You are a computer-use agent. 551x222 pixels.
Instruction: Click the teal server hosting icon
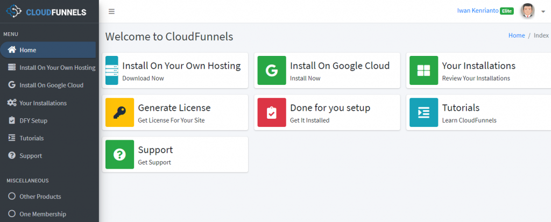[x=112, y=70]
